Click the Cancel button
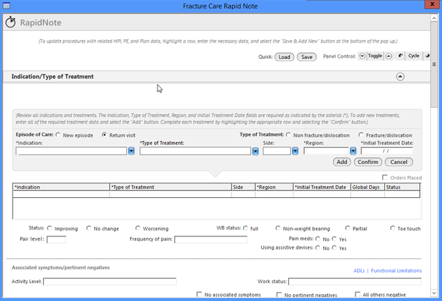The width and height of the screenshot is (442, 301). click(399, 162)
